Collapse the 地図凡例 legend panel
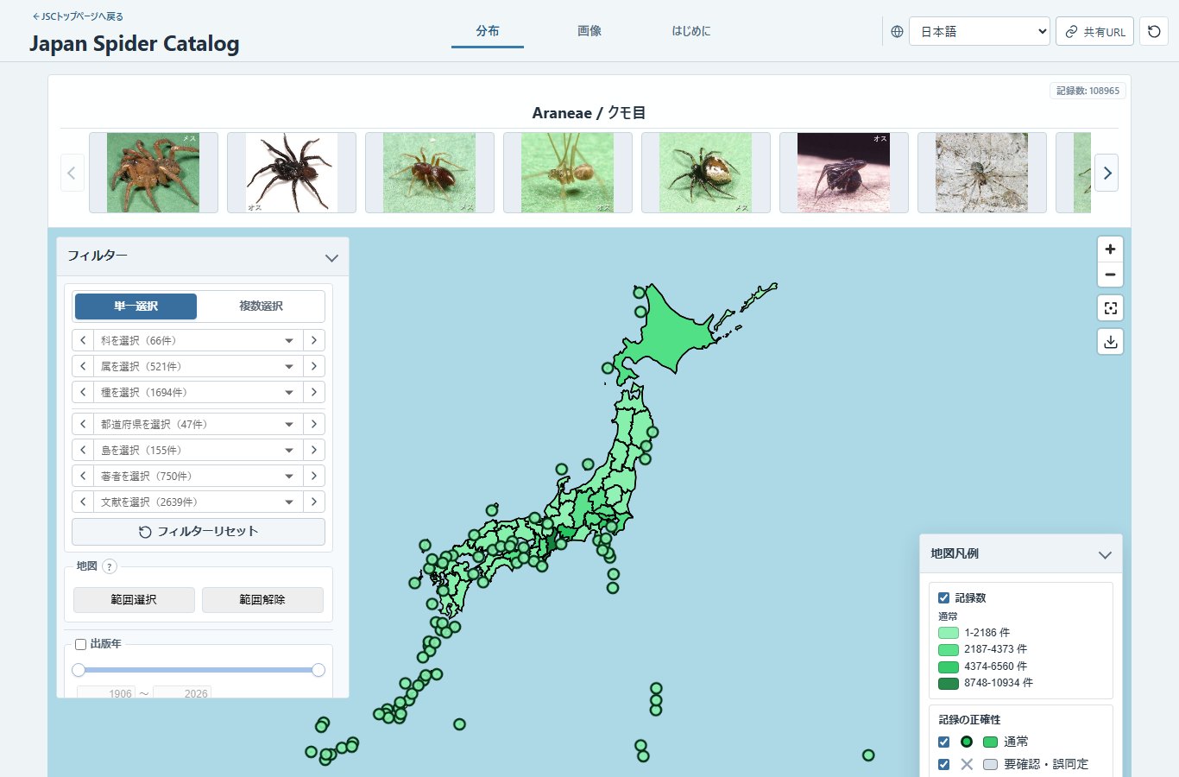Screen dimensions: 1179x777 pos(1105,555)
